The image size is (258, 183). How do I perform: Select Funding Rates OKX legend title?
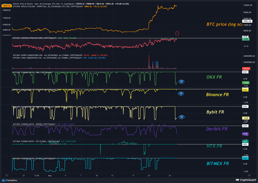click(x=33, y=72)
